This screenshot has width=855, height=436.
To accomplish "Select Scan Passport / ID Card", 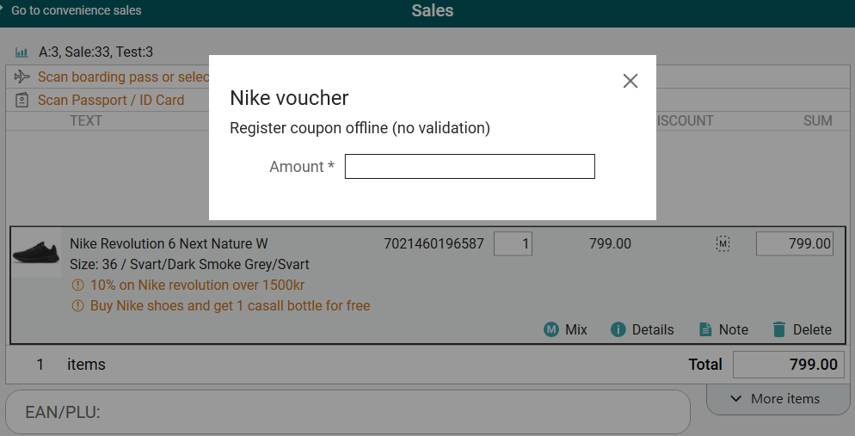I will tap(111, 101).
